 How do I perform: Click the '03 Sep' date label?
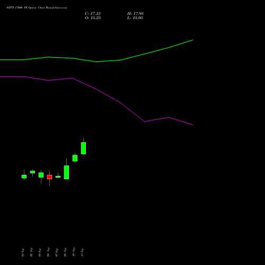point(40,252)
